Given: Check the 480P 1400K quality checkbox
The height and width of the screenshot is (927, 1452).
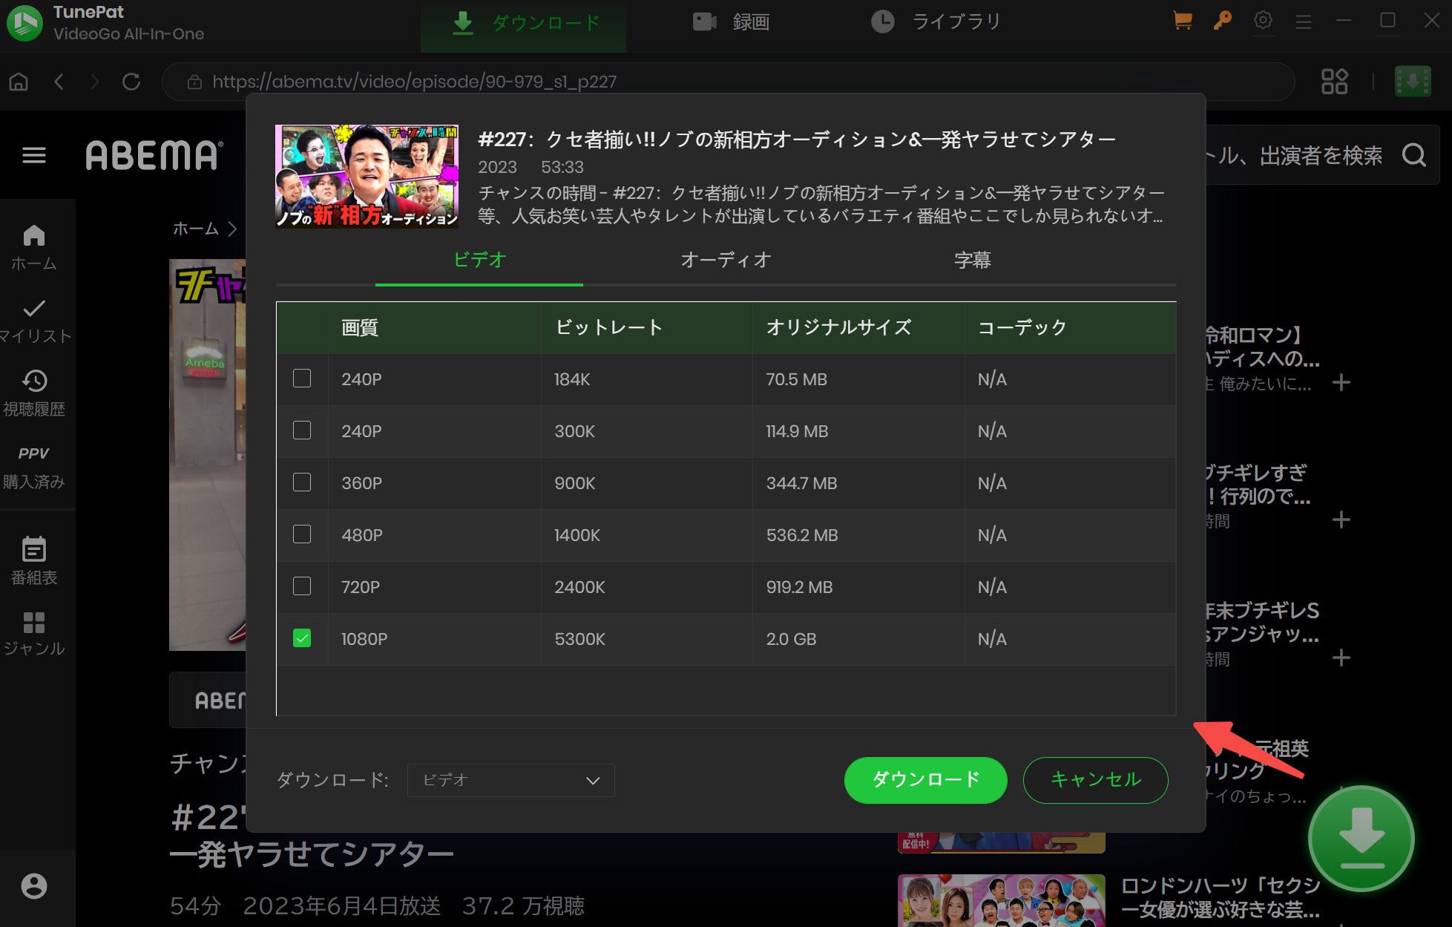Looking at the screenshot, I should [x=302, y=534].
